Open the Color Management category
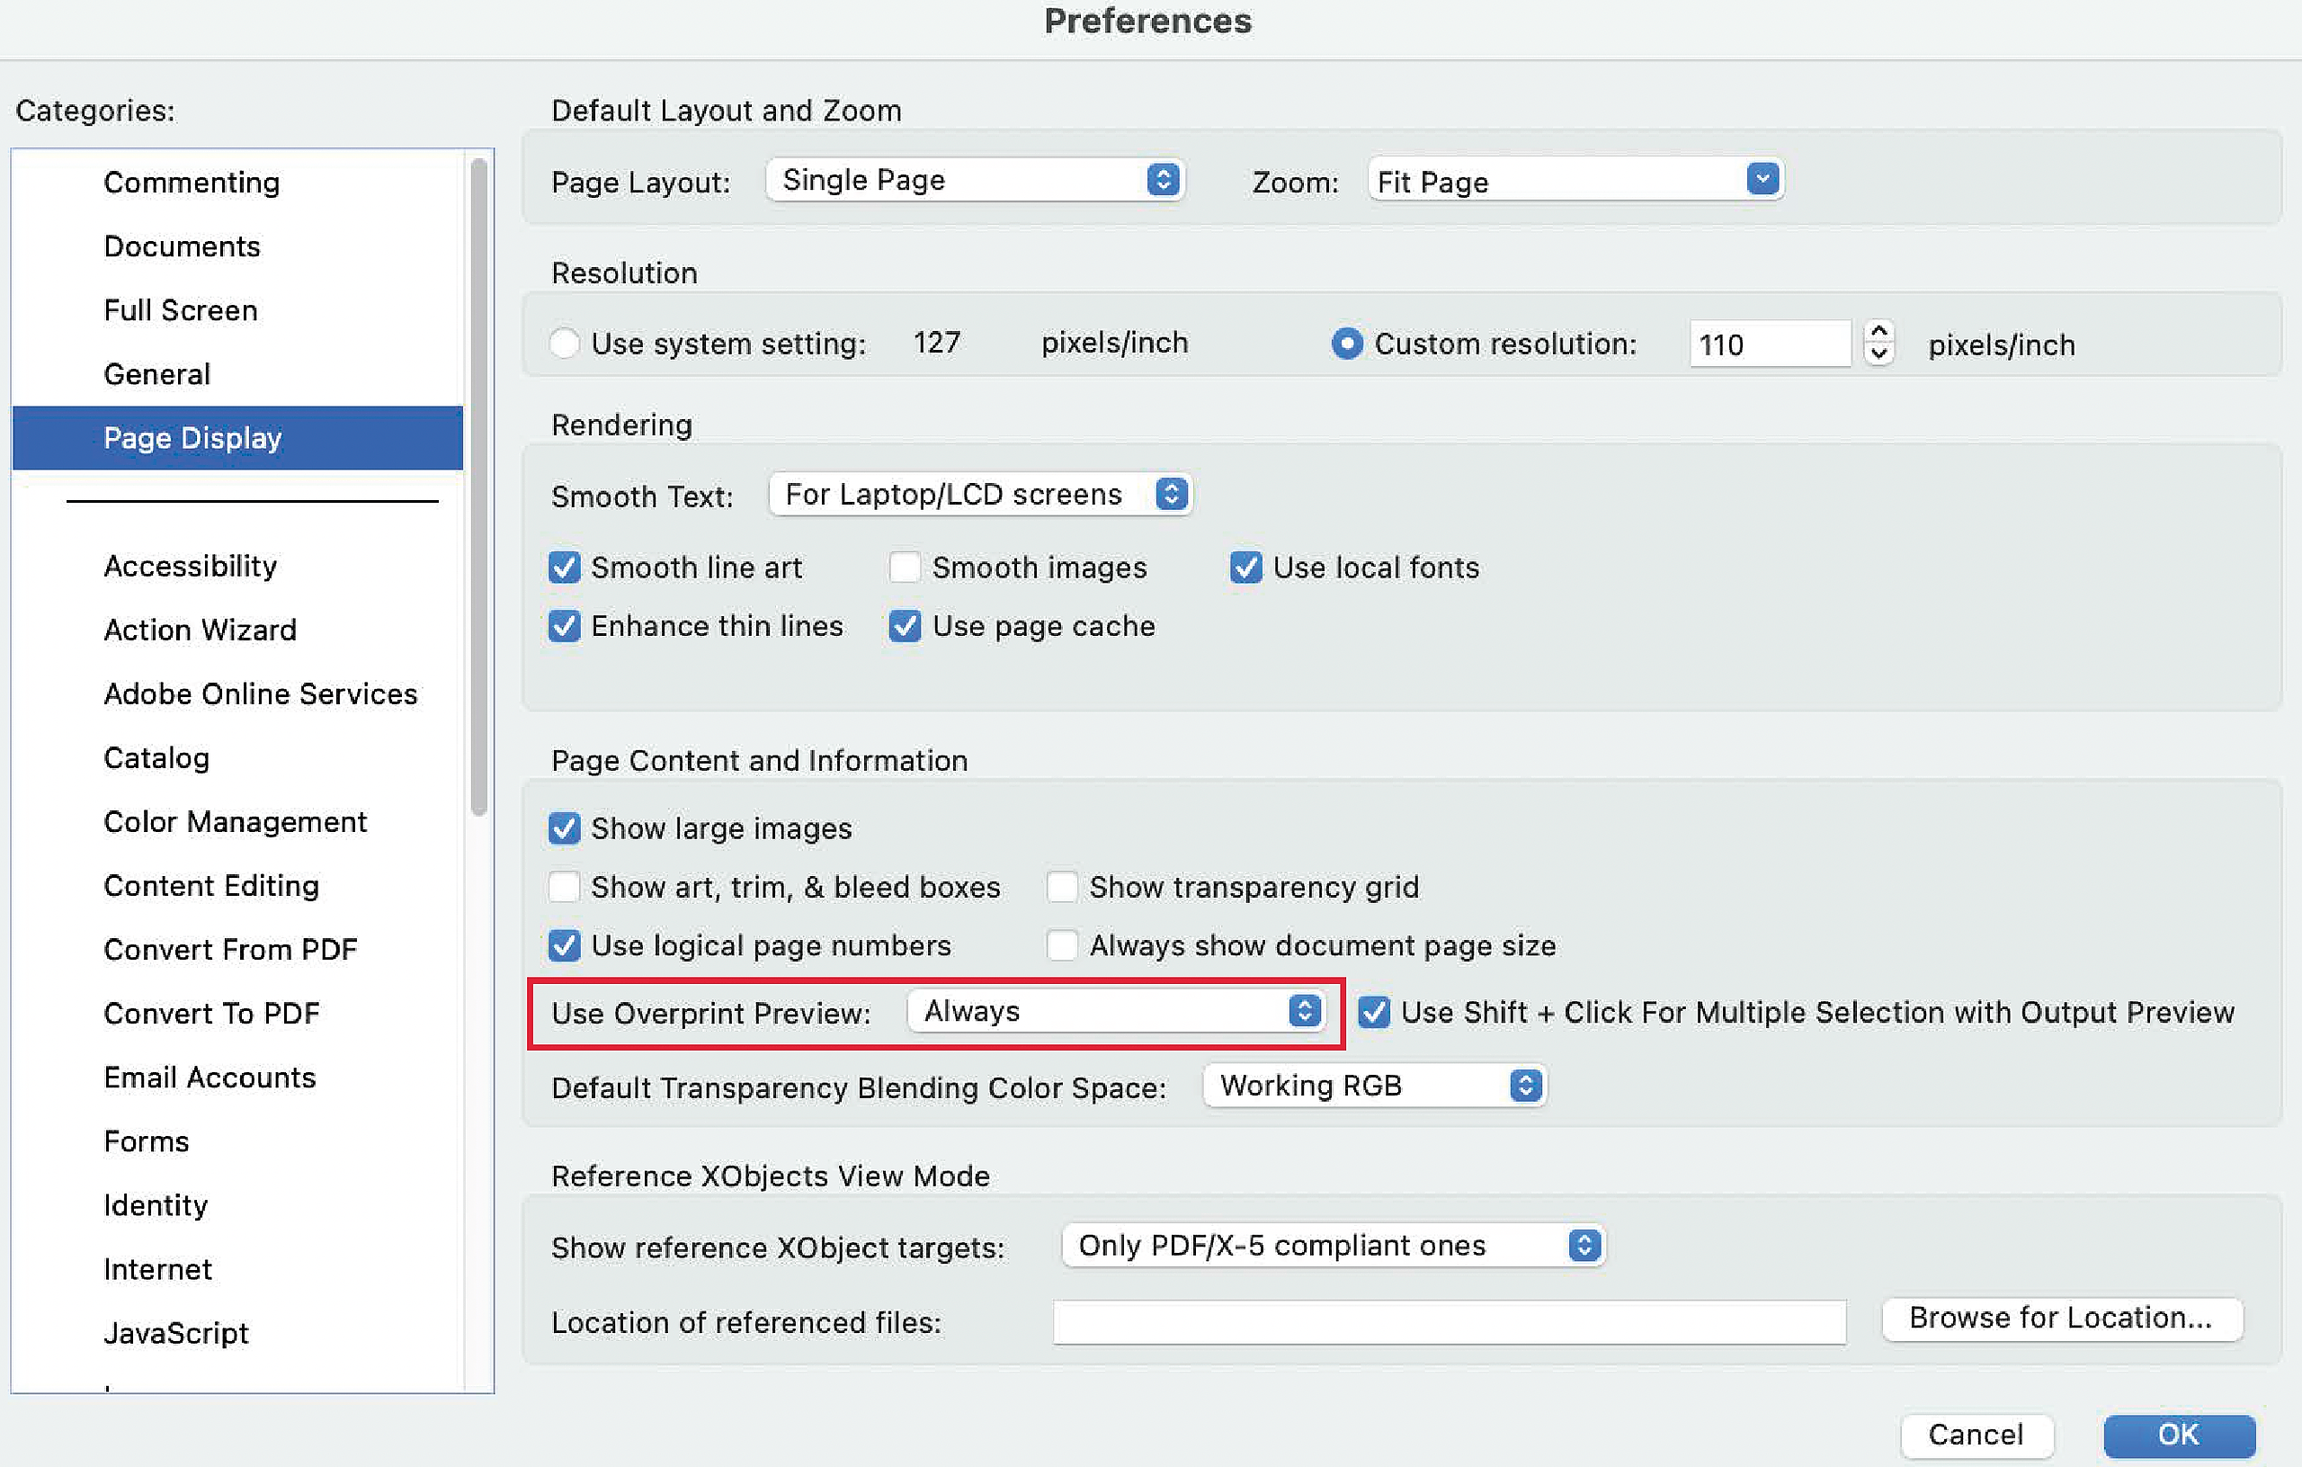This screenshot has width=2302, height=1467. click(237, 822)
